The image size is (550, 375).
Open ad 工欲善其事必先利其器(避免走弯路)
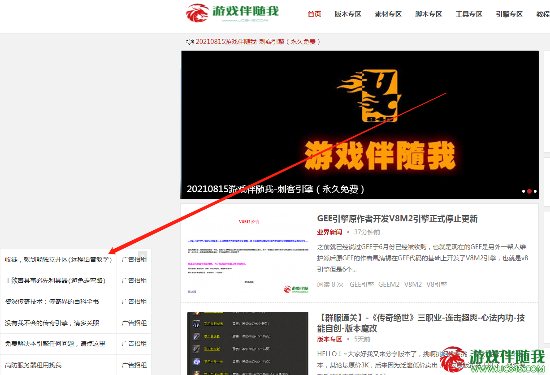click(x=55, y=280)
